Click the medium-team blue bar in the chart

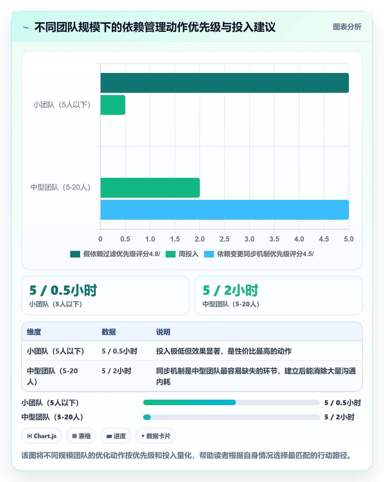pos(225,210)
